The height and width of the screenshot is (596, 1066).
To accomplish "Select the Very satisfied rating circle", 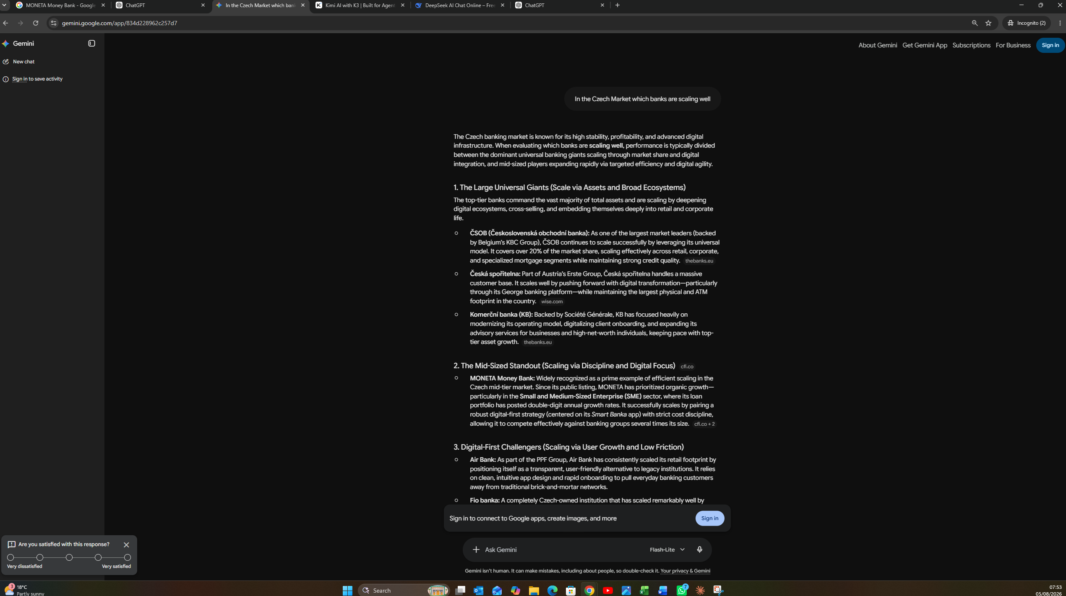I will coord(128,557).
